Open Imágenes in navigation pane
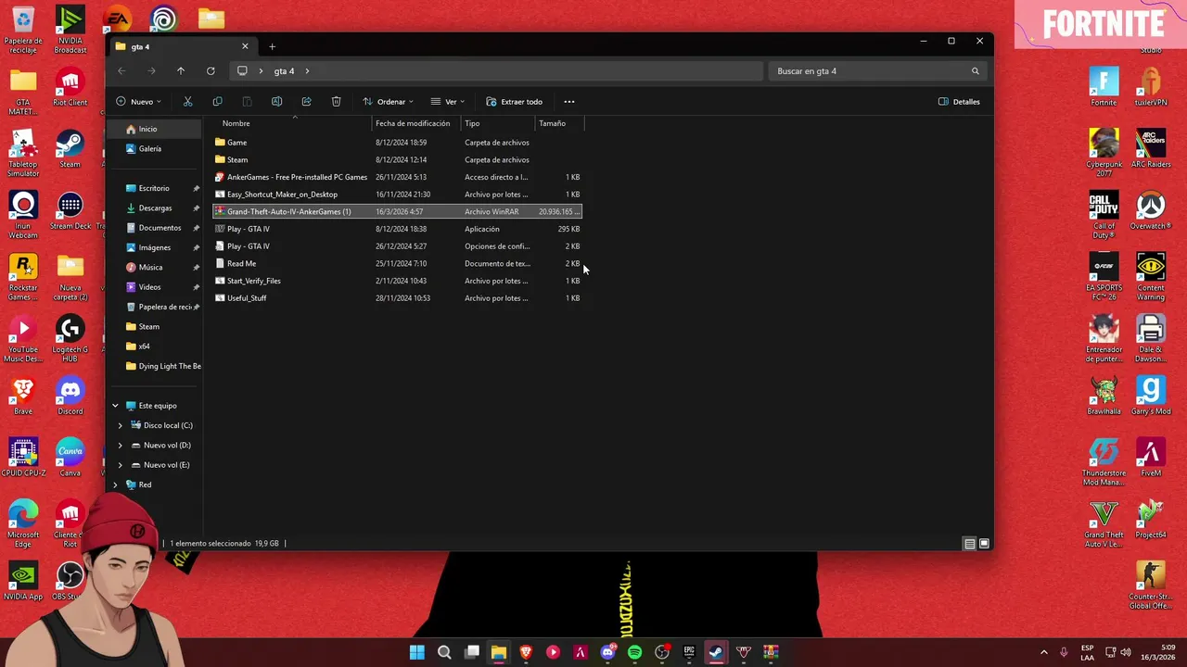1187x667 pixels. [155, 247]
